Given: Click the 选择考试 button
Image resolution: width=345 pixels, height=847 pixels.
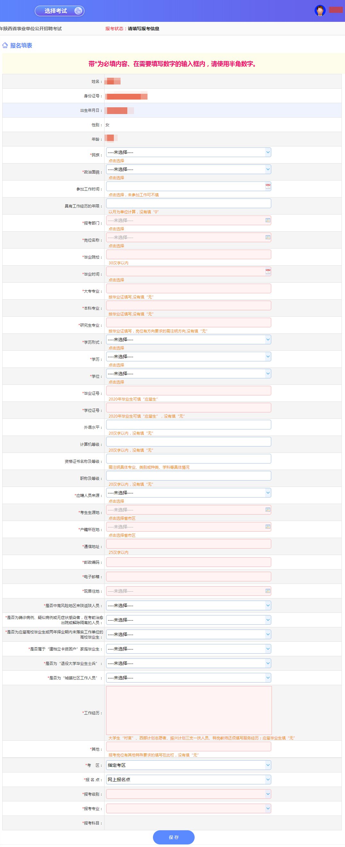Looking at the screenshot, I should click(59, 11).
